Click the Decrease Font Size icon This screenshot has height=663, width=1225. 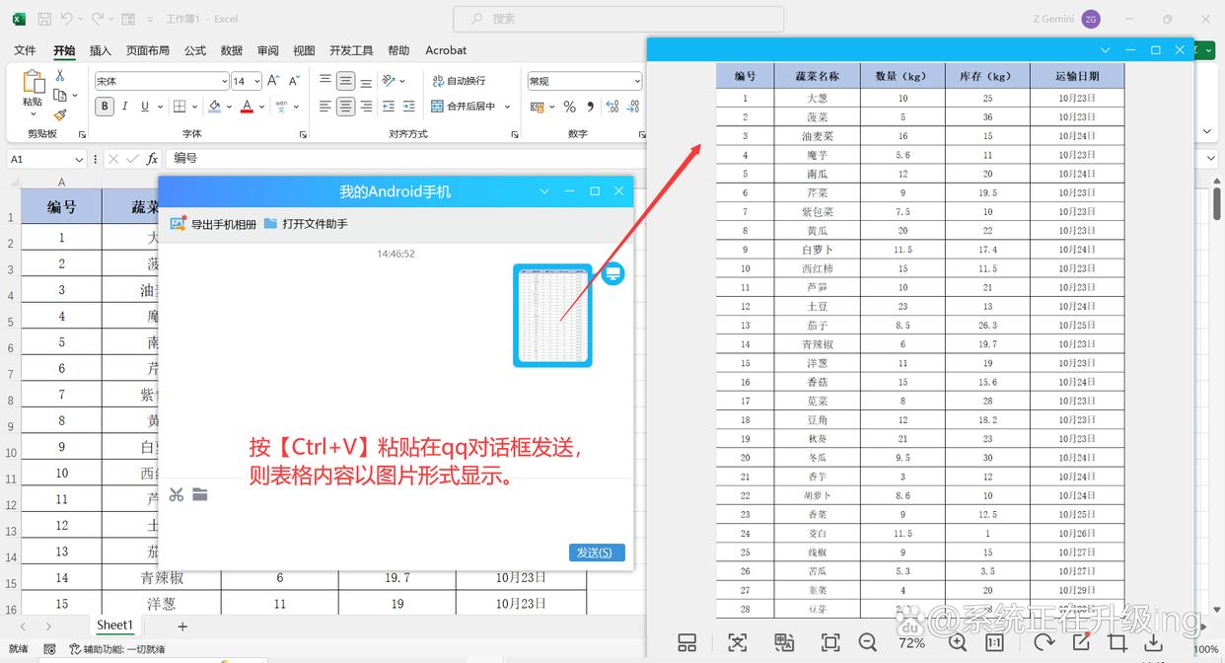(292, 81)
